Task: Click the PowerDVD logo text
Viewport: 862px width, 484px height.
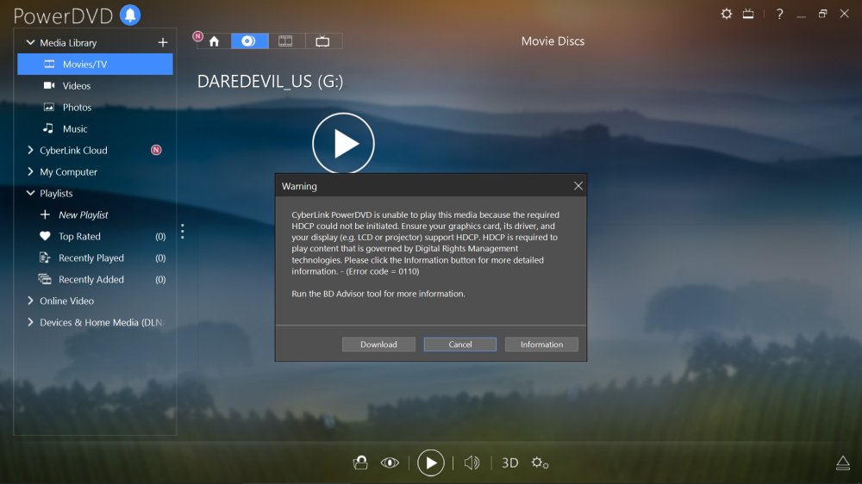Action: (63, 16)
